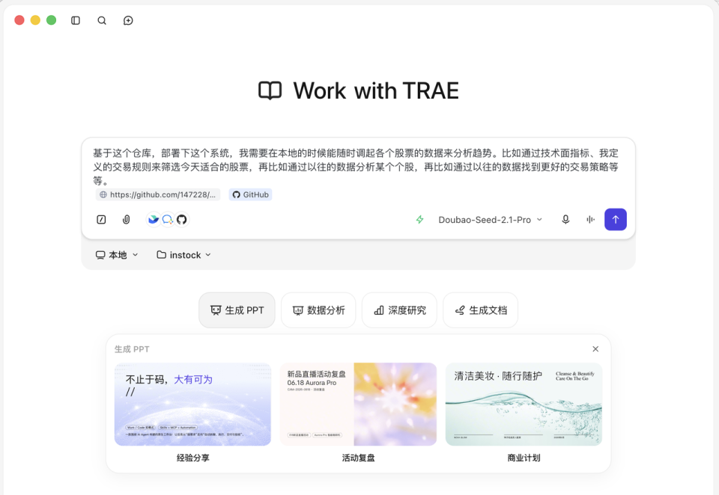Open the 不止于码 template thumbnail

point(192,405)
